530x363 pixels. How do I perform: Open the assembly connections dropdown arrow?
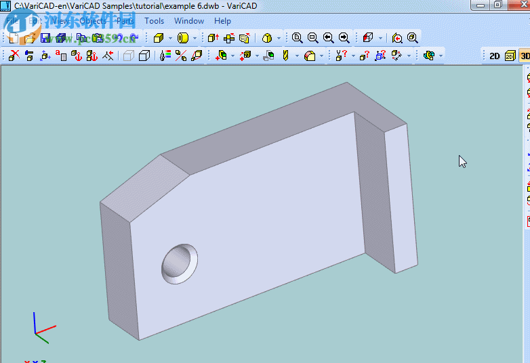click(441, 56)
